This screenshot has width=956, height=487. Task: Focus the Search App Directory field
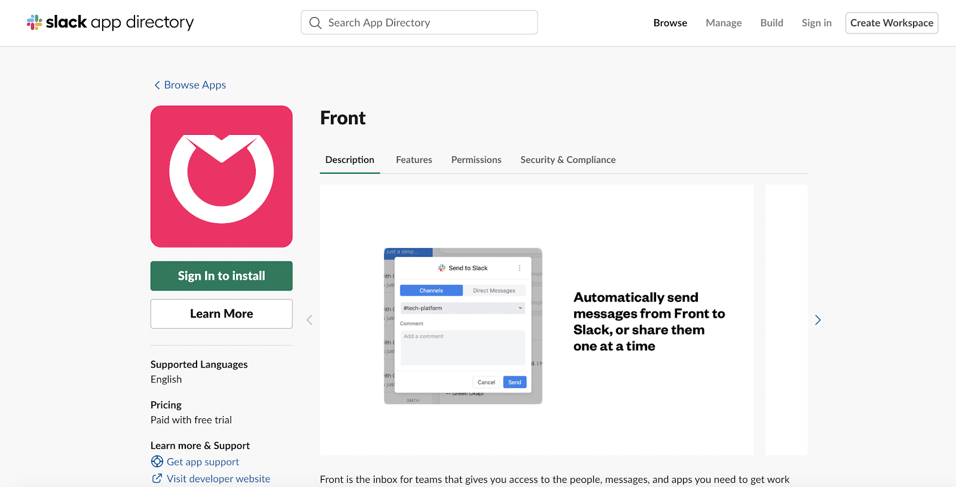(419, 23)
